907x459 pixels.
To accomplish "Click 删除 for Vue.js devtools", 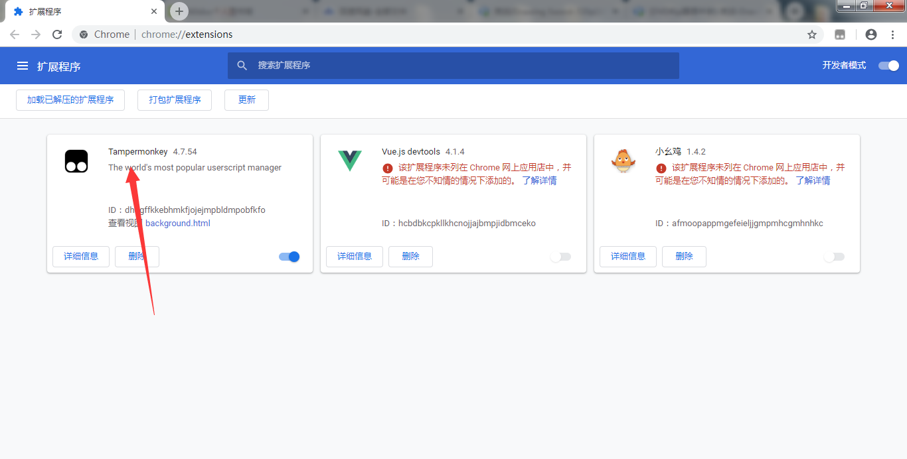I will click(x=410, y=257).
